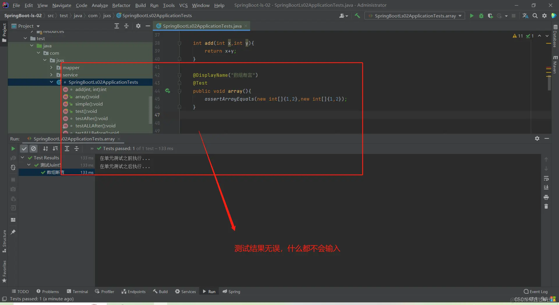The height and width of the screenshot is (305, 559).
Task: Clear console with trash icon
Action: tap(546, 206)
